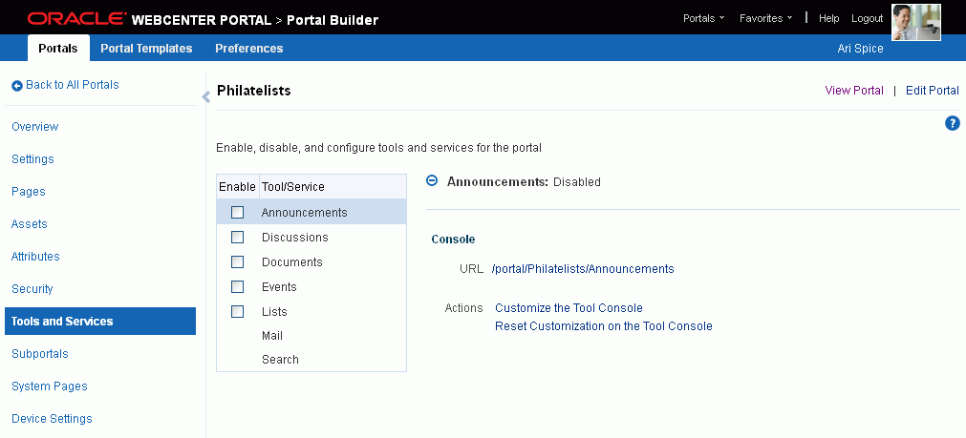Open the Favorites dropdown menu

pyautogui.click(x=765, y=18)
